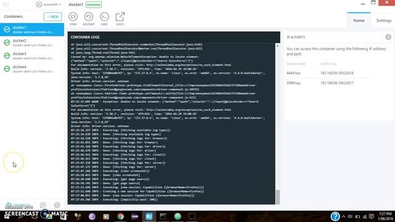Select docker2 in containers list
This screenshot has height=222, width=395.
click(x=32, y=43)
